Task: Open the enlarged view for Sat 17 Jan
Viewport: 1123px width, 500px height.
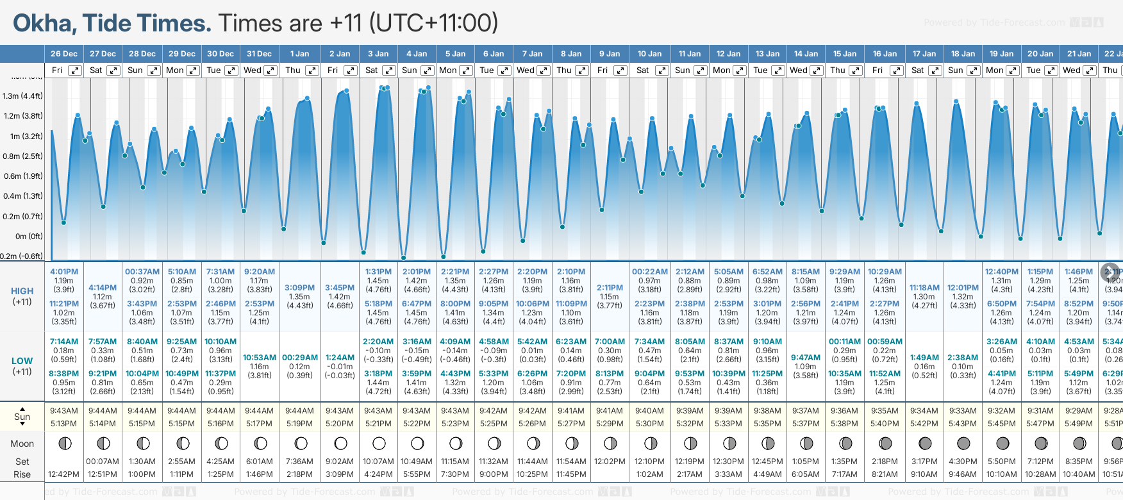Action: [935, 71]
